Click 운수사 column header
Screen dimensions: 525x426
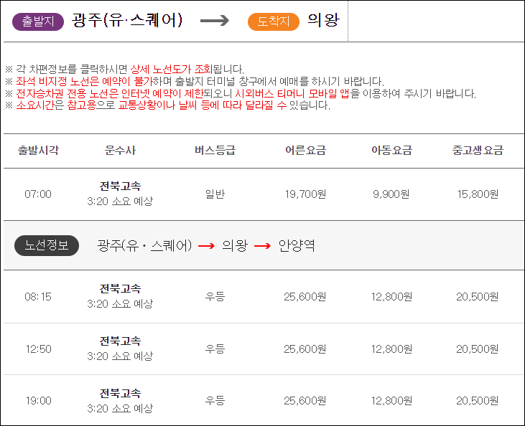pyautogui.click(x=120, y=150)
